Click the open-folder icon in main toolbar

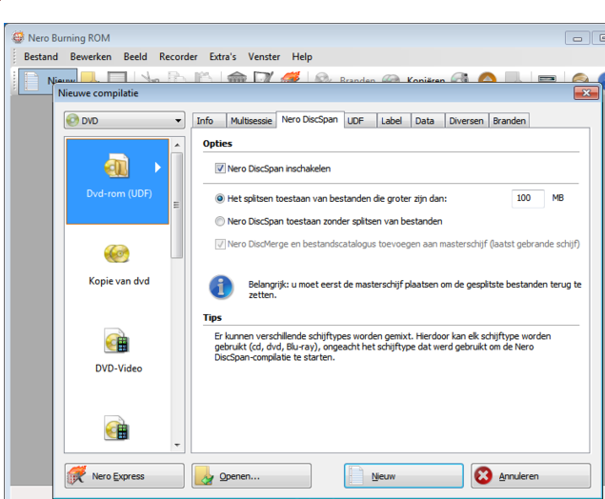90,77
